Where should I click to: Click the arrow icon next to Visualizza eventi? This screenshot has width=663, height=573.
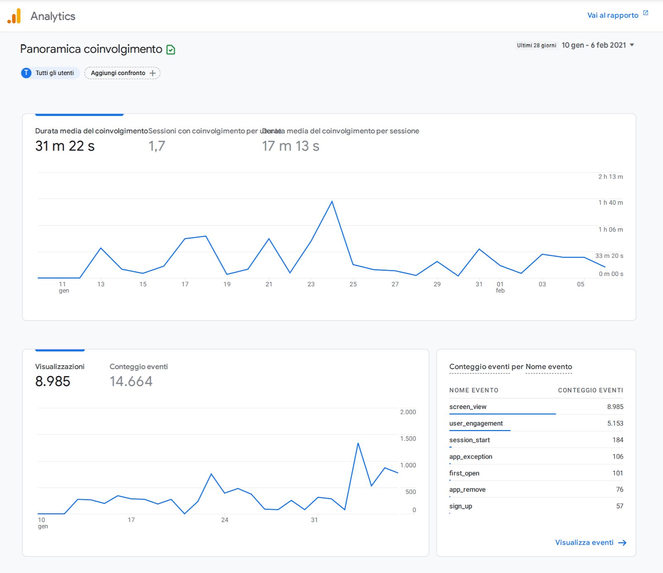(622, 543)
